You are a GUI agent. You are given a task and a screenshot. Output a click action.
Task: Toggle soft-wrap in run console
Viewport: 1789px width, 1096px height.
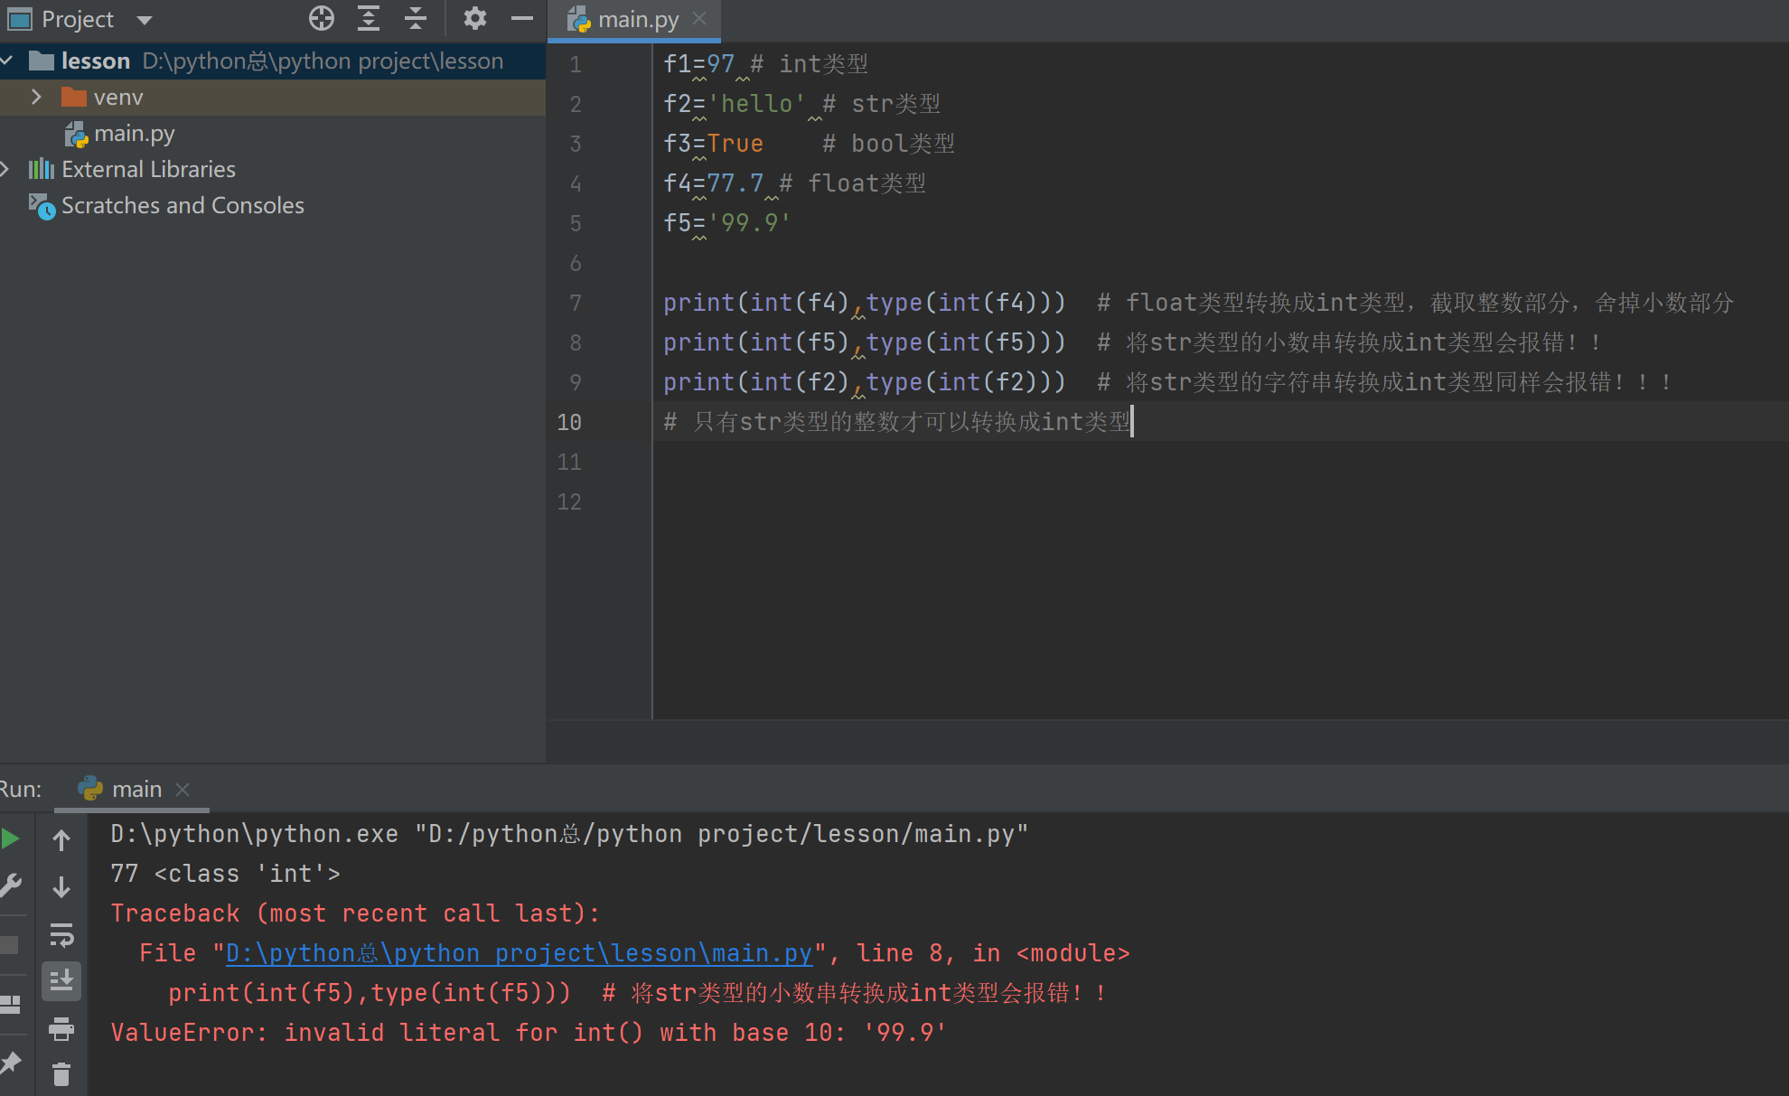click(x=61, y=934)
